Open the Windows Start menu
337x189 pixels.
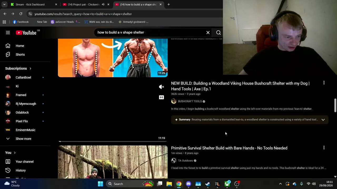point(100,184)
